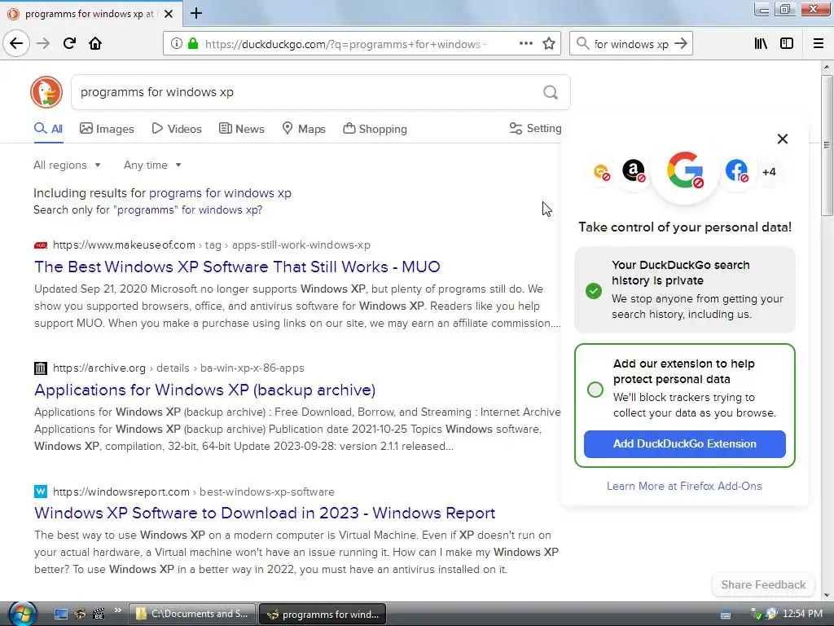This screenshot has width=834, height=626.
Task: Select 'programms for wind...' taskbar button
Action: (323, 615)
